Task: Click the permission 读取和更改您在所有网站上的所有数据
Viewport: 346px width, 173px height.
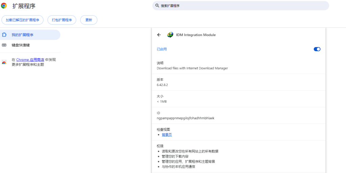Action: click(190, 151)
